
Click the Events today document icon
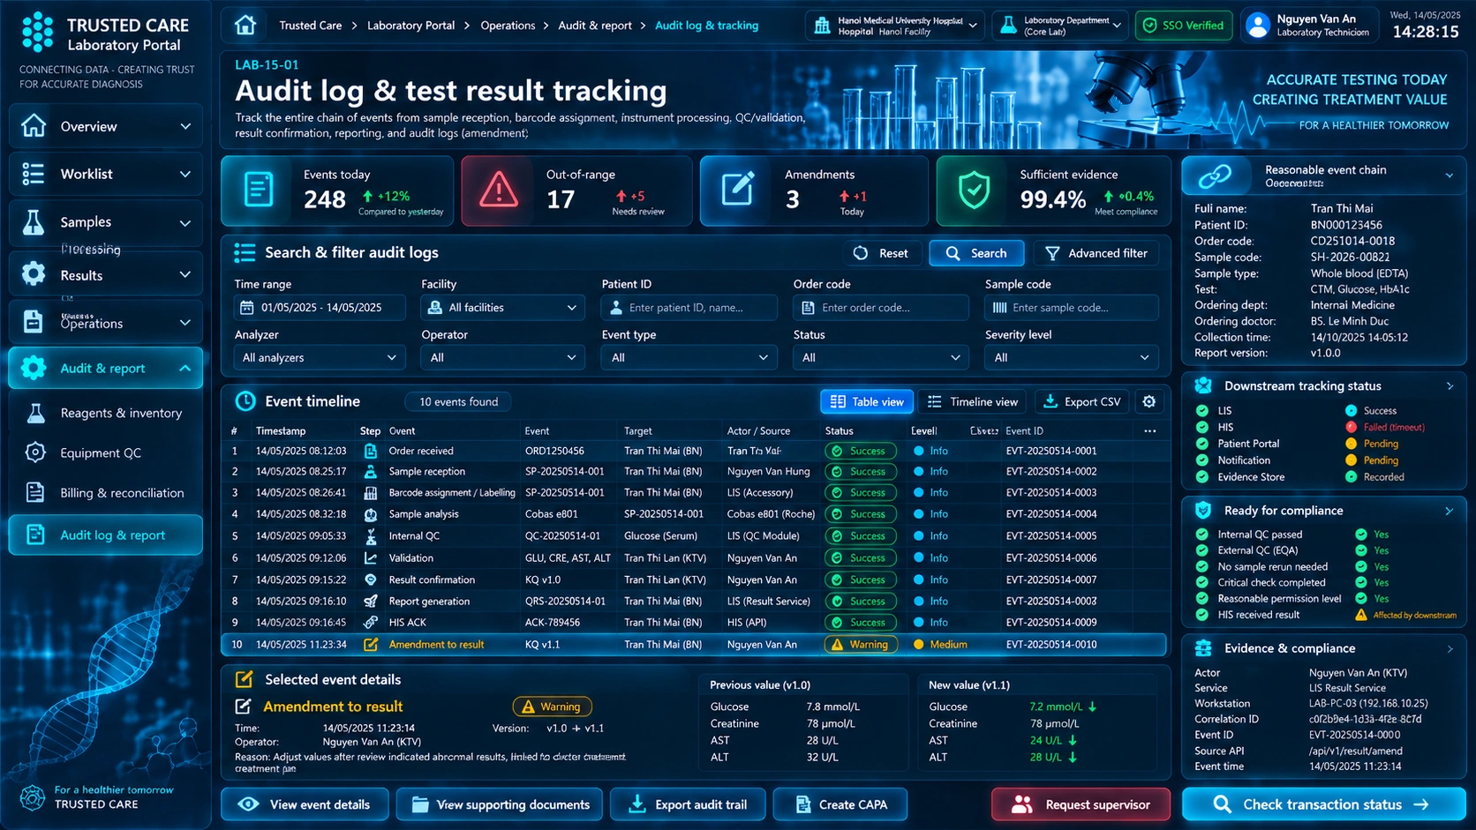click(259, 191)
